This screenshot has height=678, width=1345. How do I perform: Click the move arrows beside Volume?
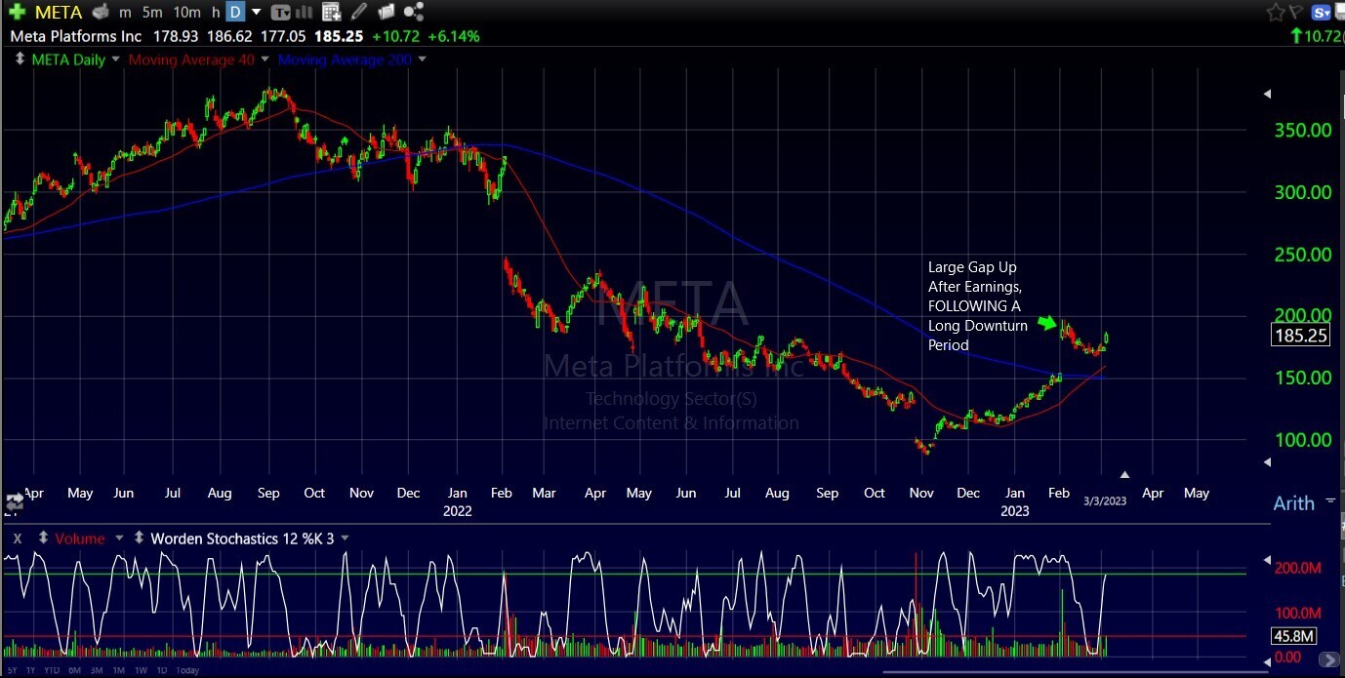[43, 538]
